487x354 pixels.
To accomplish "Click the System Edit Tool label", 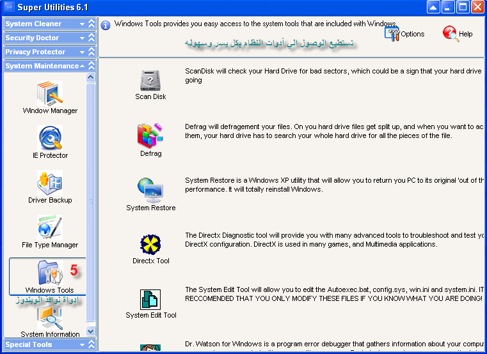I will [150, 315].
